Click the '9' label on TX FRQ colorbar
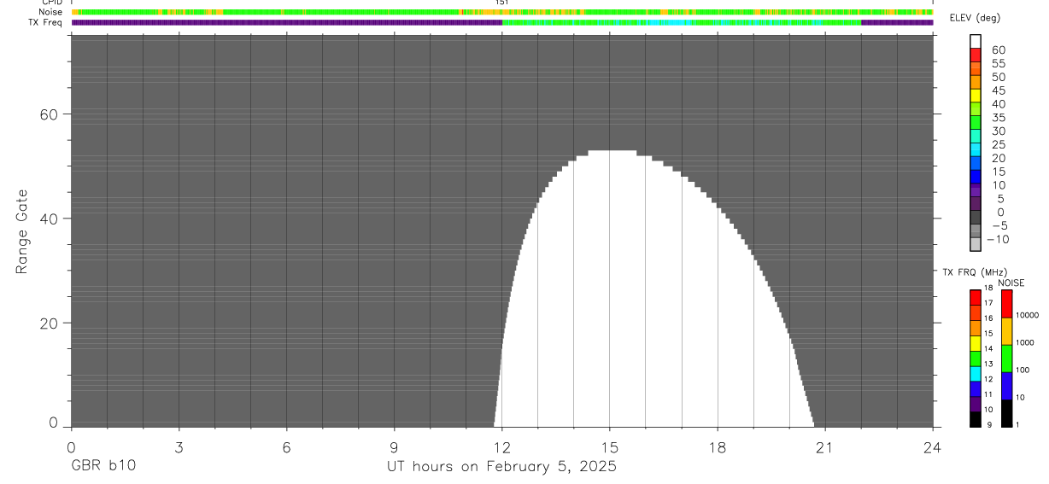This screenshot has width=1049, height=484. 987,424
